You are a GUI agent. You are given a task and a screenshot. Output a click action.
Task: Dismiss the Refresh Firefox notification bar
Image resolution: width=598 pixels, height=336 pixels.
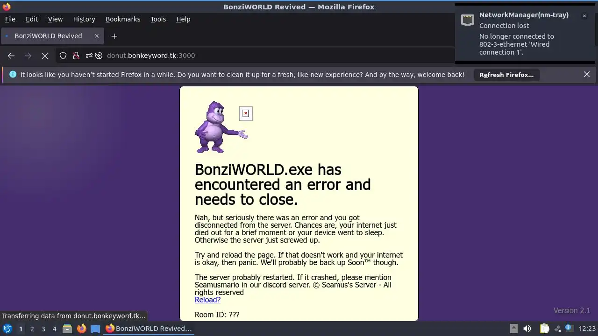[587, 74]
